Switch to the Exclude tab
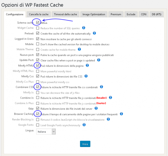The height and width of the screenshot is (156, 168). [131, 14]
